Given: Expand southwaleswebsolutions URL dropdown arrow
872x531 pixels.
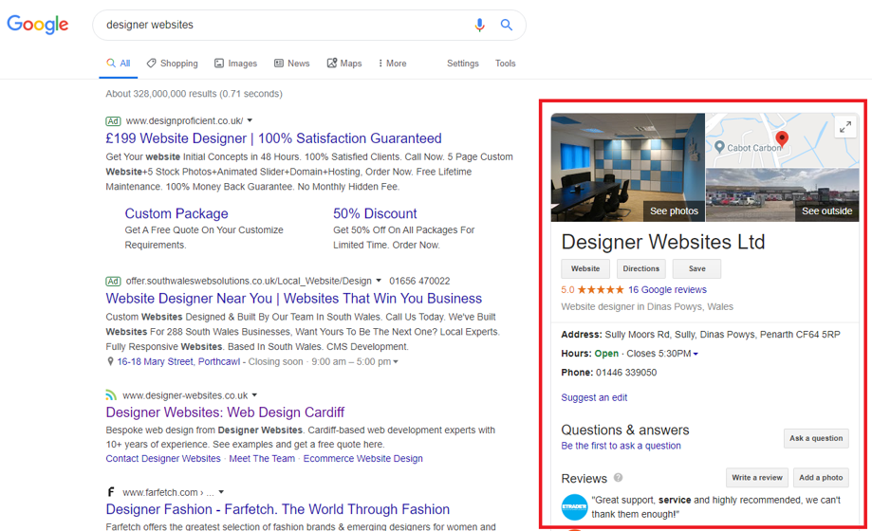Looking at the screenshot, I should pos(379,281).
